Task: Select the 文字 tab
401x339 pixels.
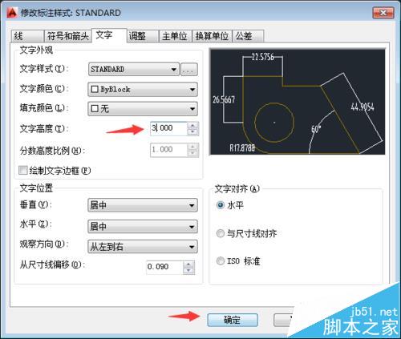Action: pos(109,35)
